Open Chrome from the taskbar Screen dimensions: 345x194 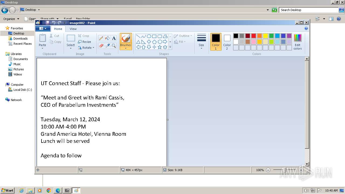[49, 190]
